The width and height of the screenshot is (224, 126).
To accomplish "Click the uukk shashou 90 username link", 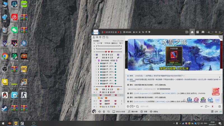I will pos(141,101).
